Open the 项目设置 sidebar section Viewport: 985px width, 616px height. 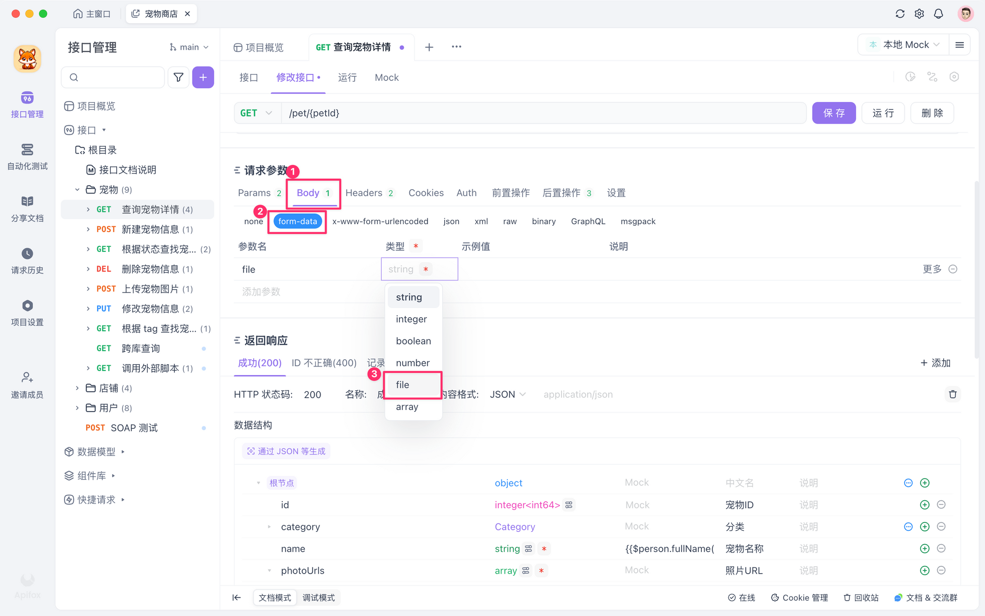[x=27, y=313]
